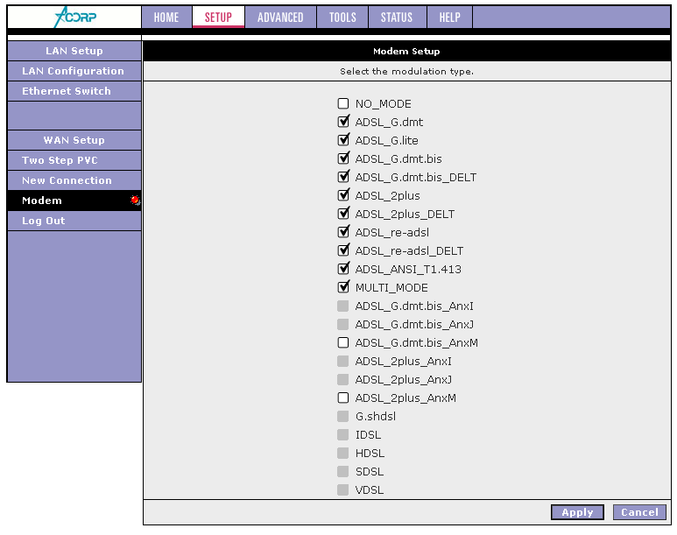
Task: Toggle the MULTI_MODE checkbox
Action: coord(343,287)
